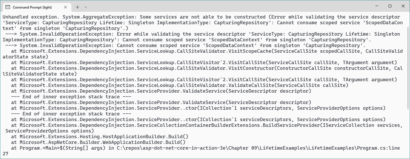Expand the new tab profiles dropdown chevron

click(x=86, y=7)
